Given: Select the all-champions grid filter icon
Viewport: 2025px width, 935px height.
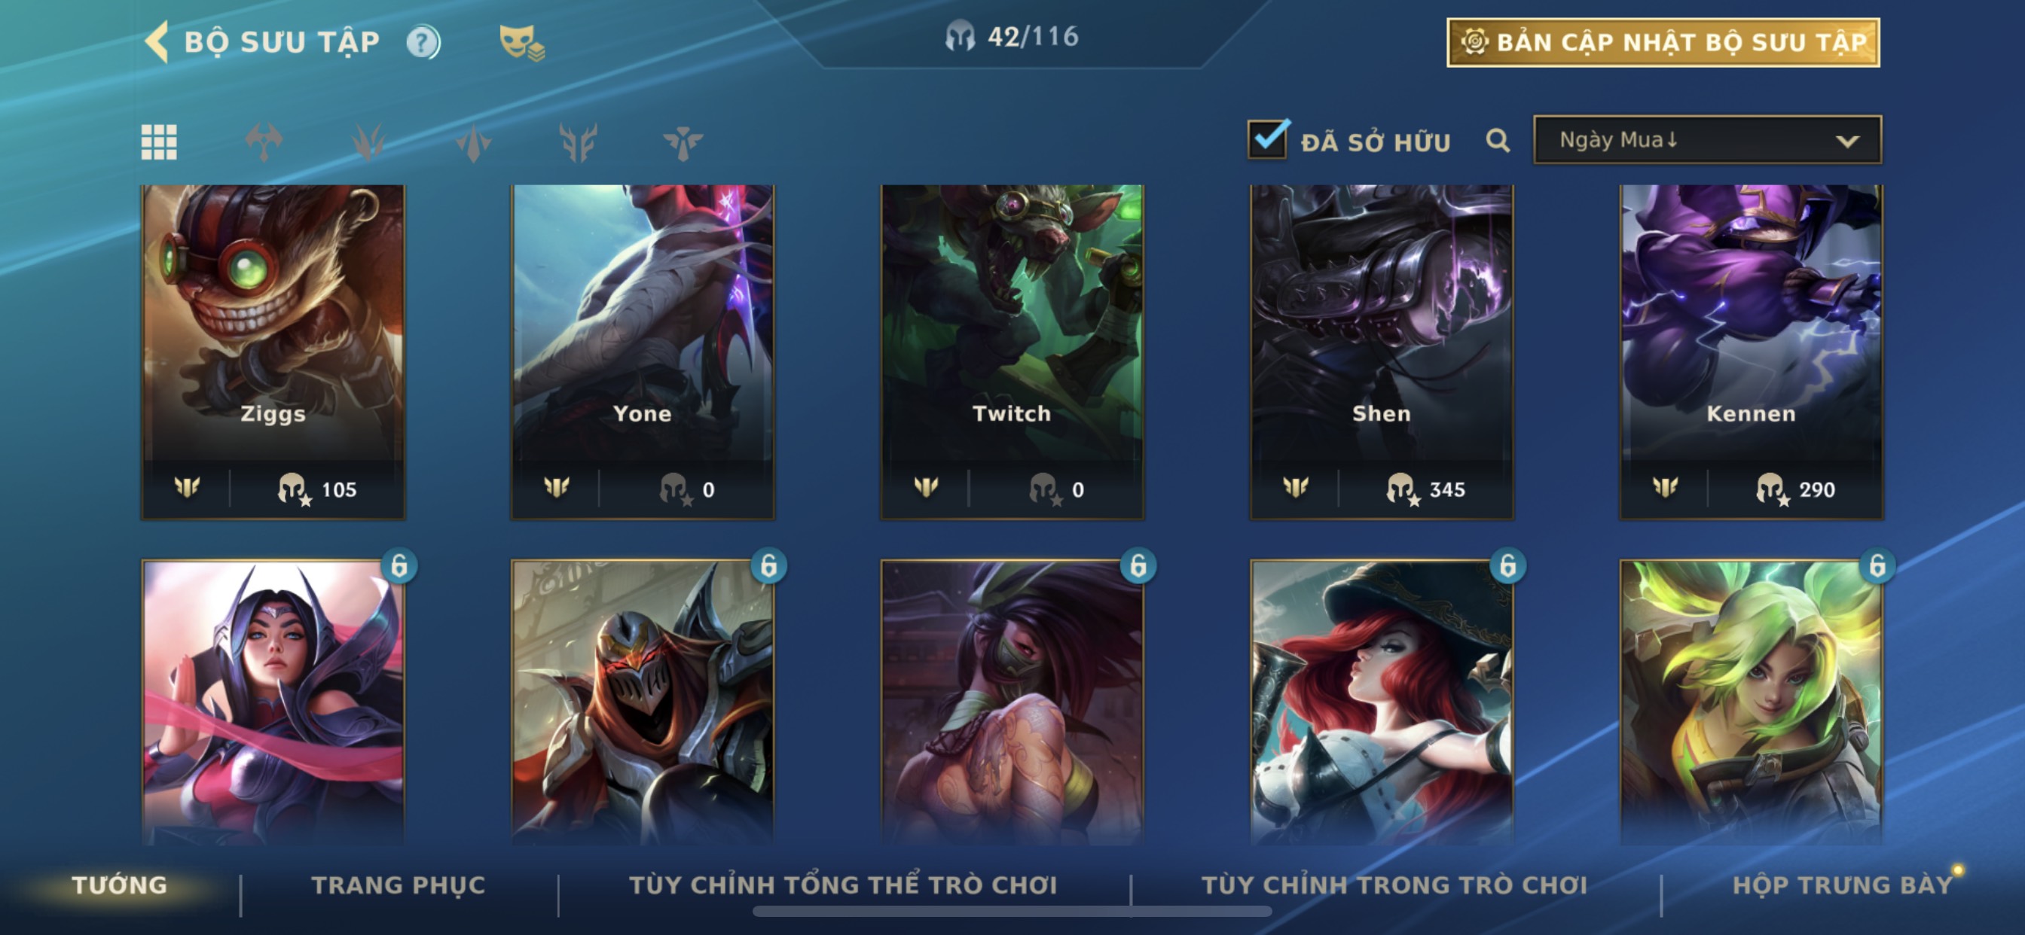Looking at the screenshot, I should click(x=159, y=142).
